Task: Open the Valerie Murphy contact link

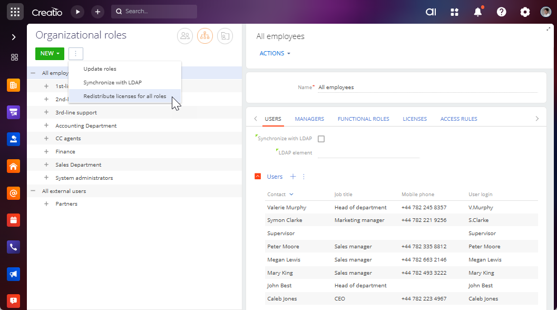Action: (287, 207)
